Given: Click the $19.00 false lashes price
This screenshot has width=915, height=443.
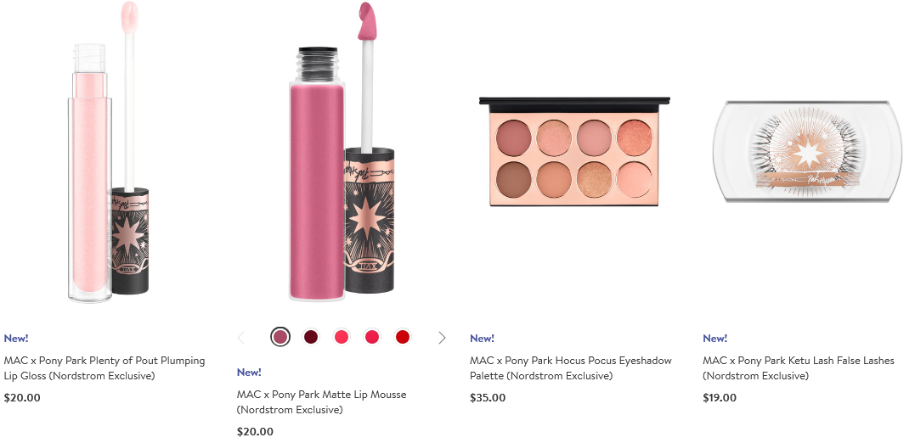Looking at the screenshot, I should tap(720, 398).
